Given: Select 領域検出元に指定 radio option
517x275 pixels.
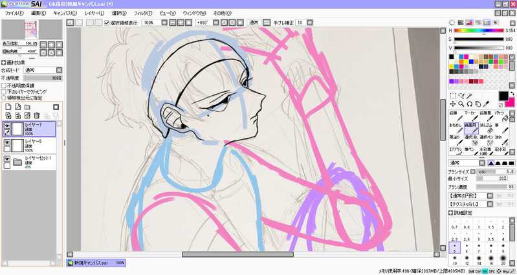Looking at the screenshot, I should (4, 98).
